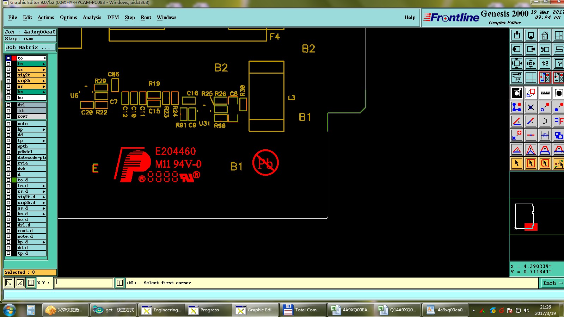Toggle the checkbox for layer ts
This screenshot has width=564, height=317.
click(x=8, y=64)
